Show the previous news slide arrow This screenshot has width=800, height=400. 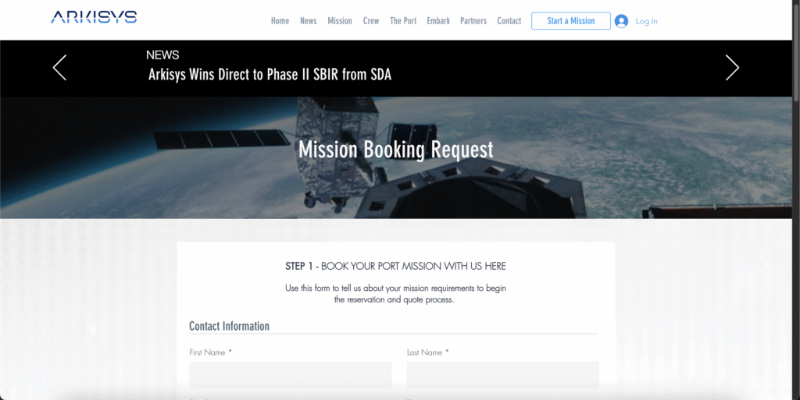[x=59, y=68]
